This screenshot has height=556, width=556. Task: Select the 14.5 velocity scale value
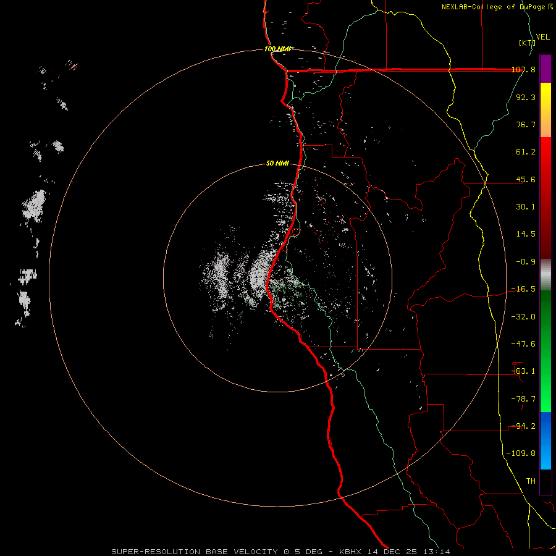coord(526,234)
